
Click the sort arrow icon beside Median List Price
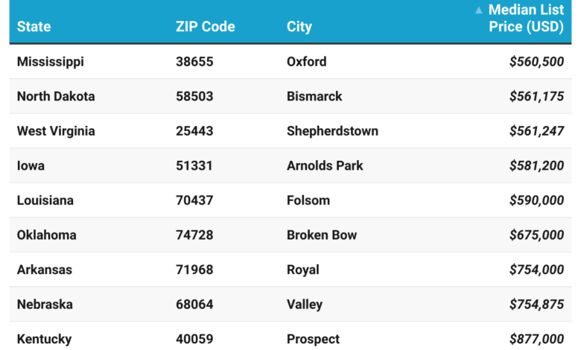point(479,10)
